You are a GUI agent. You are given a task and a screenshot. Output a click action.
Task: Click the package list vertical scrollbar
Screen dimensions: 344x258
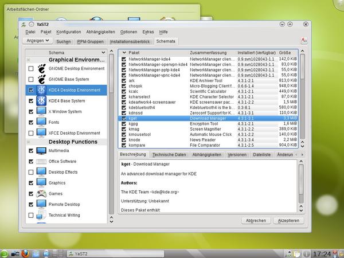pos(303,96)
